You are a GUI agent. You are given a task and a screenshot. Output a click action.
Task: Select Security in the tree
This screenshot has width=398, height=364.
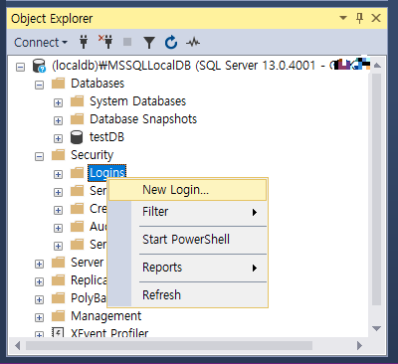92,155
